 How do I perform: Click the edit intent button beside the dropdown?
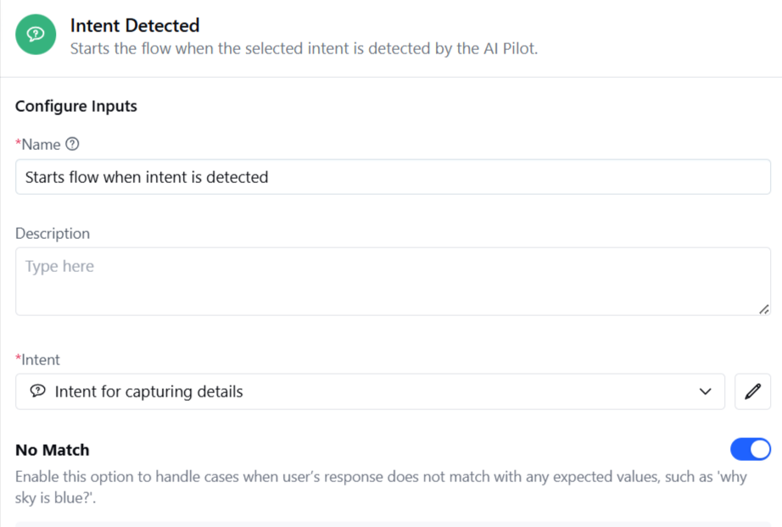point(752,391)
